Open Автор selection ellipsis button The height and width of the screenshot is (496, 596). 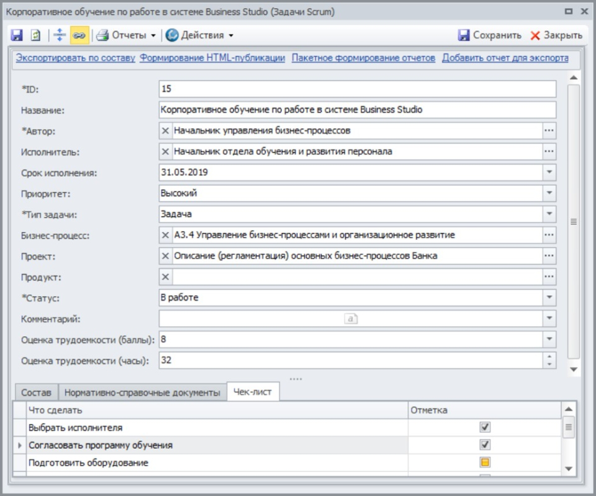point(549,131)
